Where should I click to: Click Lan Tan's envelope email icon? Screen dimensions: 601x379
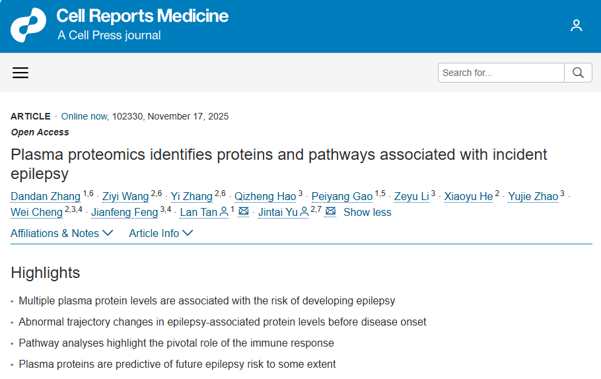pyautogui.click(x=244, y=212)
